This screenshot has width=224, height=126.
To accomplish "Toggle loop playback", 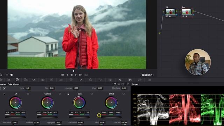I will (86, 75).
